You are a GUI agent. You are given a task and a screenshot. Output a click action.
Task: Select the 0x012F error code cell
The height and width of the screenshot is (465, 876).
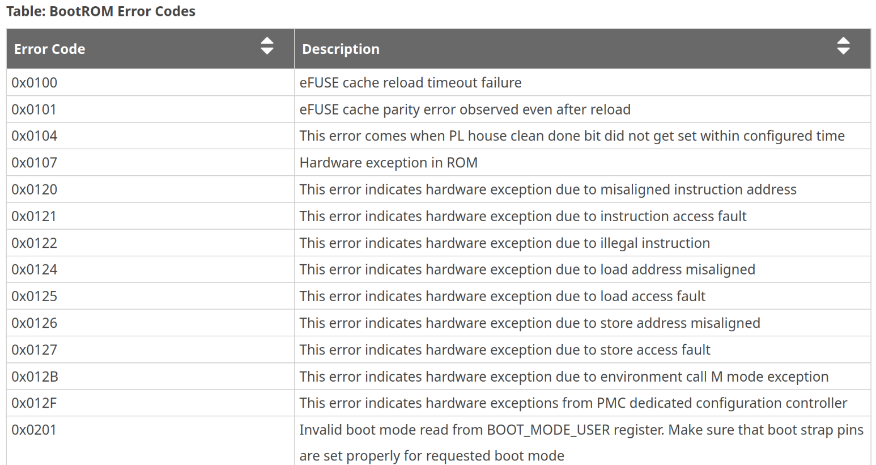point(35,403)
